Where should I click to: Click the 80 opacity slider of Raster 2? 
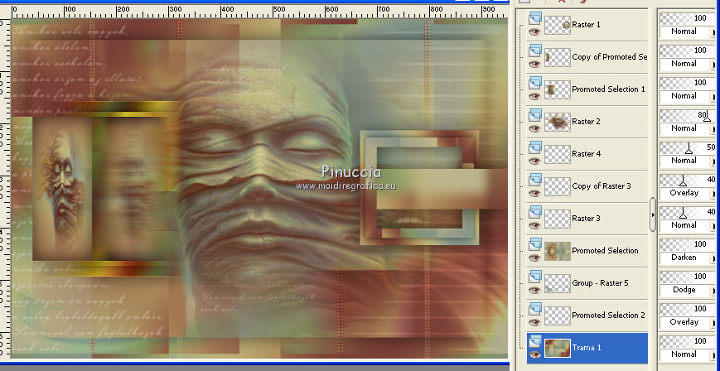(688, 115)
